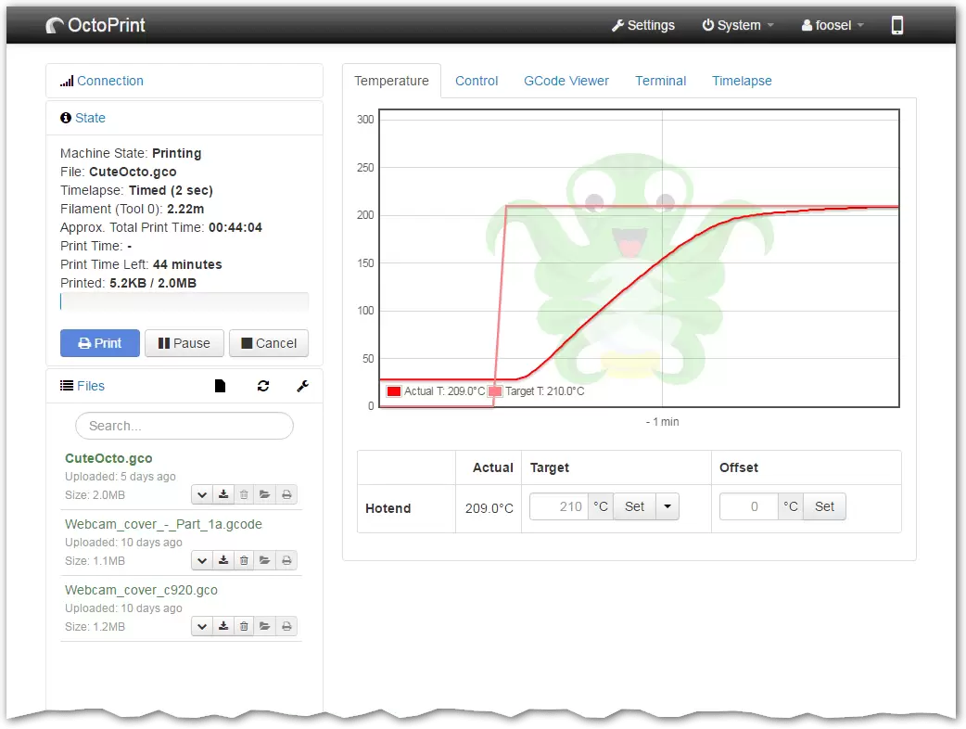Select the CuteOcto.gco file name
The width and height of the screenshot is (966, 729).
(108, 458)
